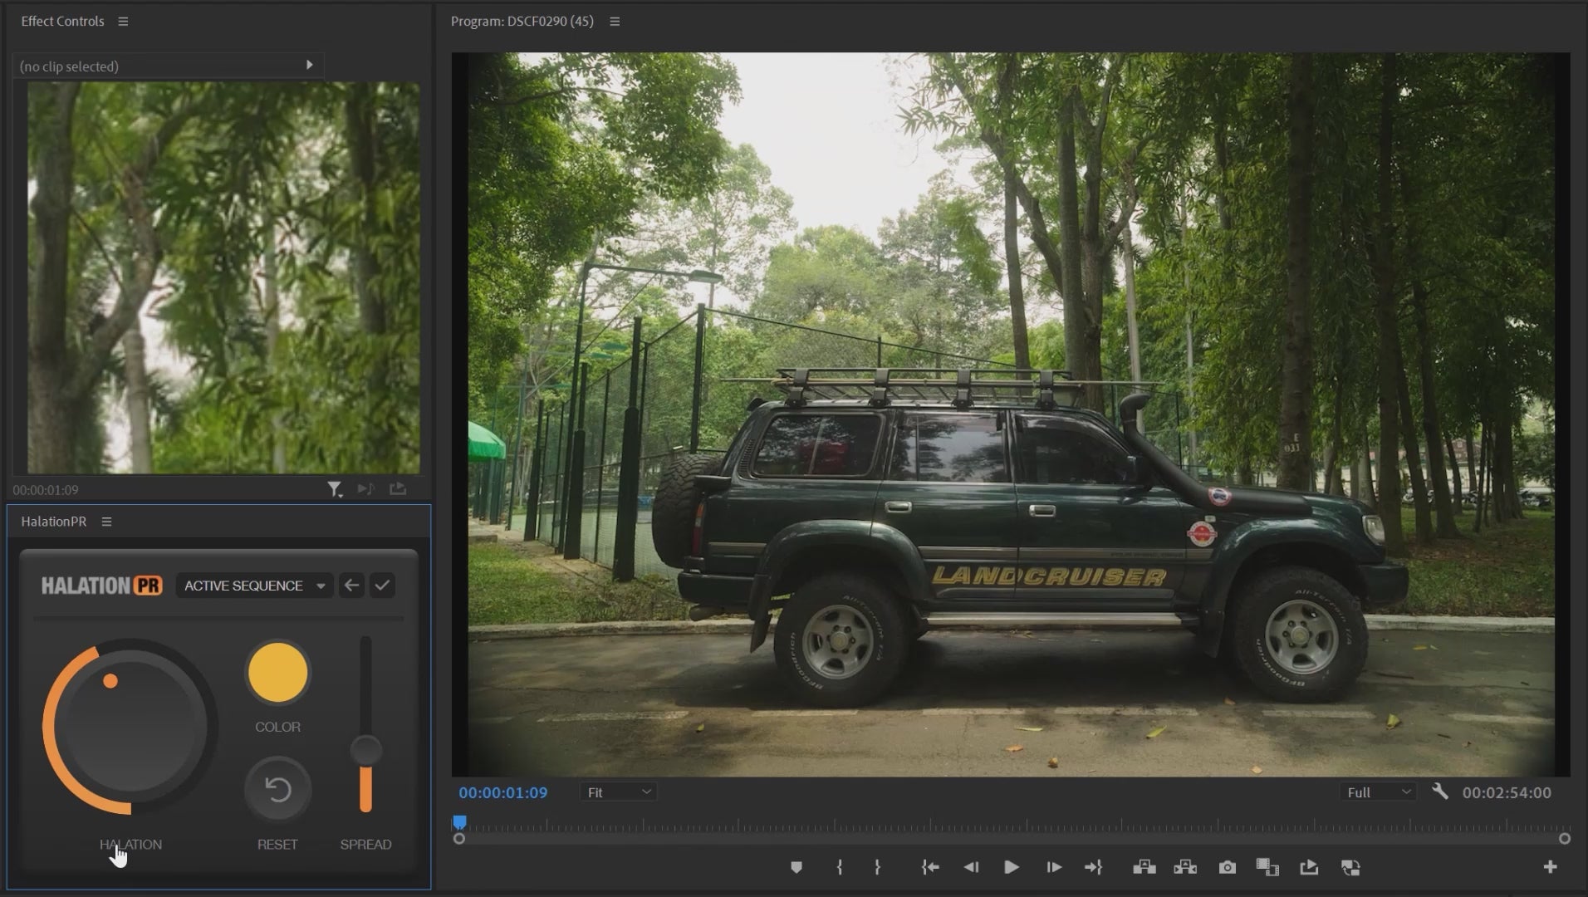The width and height of the screenshot is (1588, 897).
Task: Click the Reset button in HalationPR
Action: coord(277,789)
